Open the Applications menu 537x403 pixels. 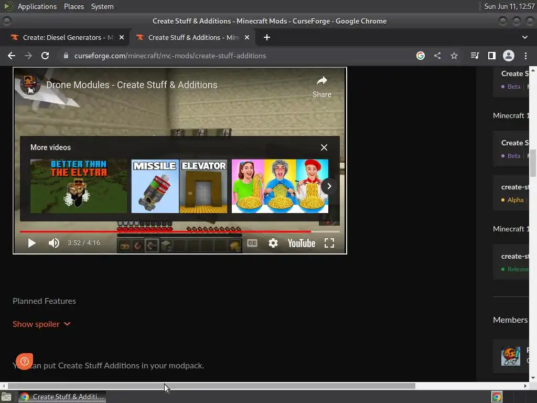click(37, 6)
